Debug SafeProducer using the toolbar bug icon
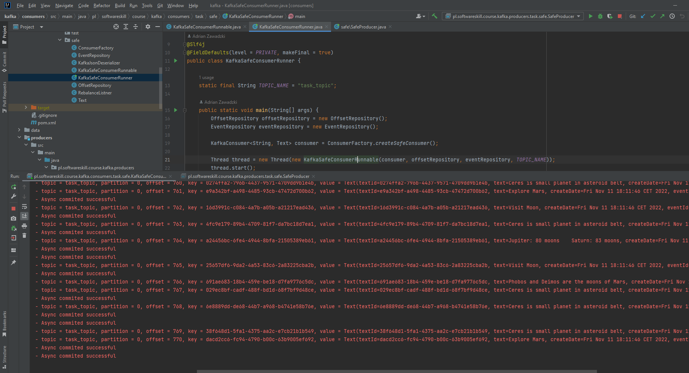This screenshot has width=689, height=373. [600, 16]
